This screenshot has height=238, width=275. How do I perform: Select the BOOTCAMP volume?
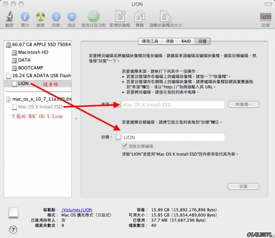tap(38, 68)
